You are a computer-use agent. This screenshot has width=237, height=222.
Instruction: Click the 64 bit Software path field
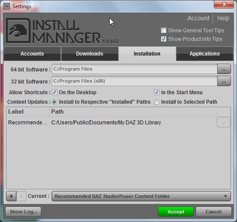tap(134, 69)
